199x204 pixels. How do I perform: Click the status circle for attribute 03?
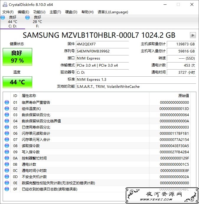7,115
